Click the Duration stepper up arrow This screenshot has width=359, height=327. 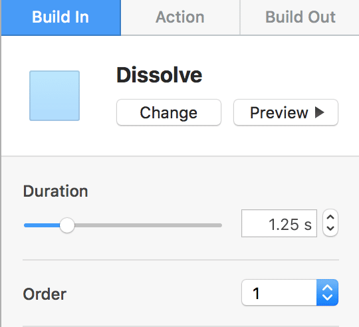[x=330, y=217]
